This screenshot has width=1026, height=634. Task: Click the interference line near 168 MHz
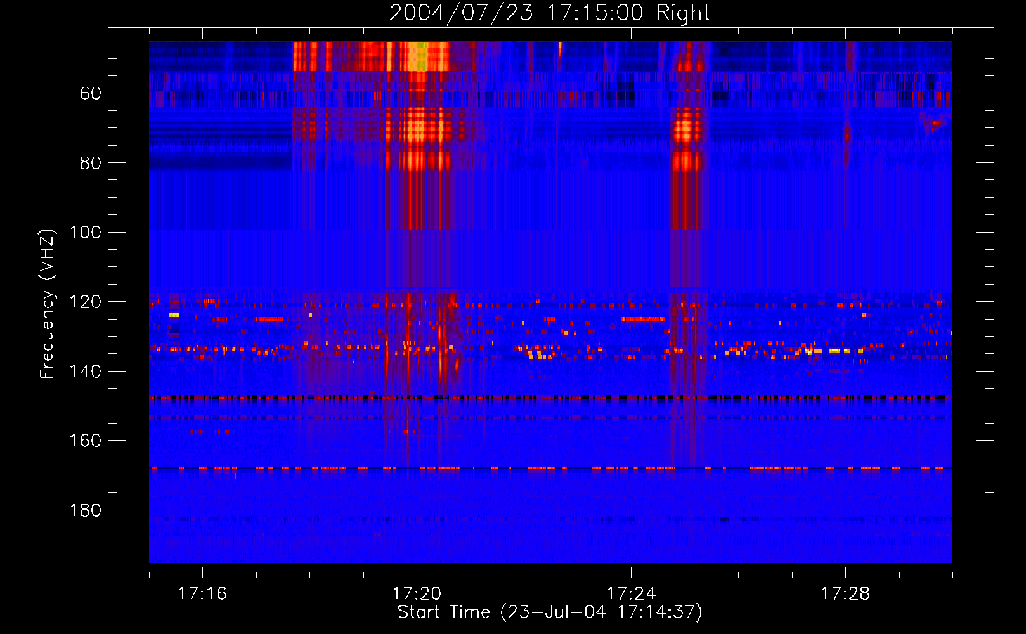pyautogui.click(x=550, y=468)
